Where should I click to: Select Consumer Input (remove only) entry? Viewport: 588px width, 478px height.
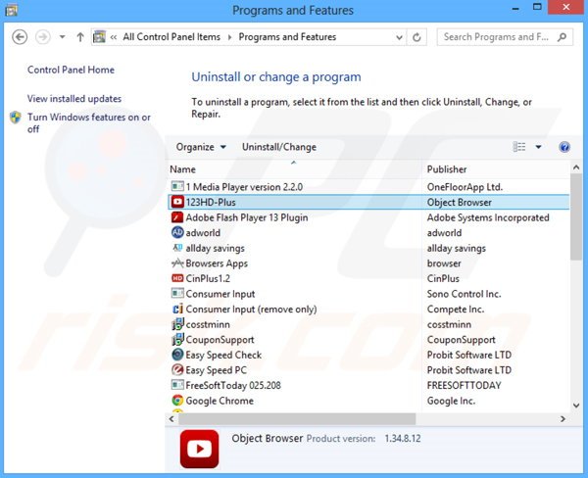[251, 310]
